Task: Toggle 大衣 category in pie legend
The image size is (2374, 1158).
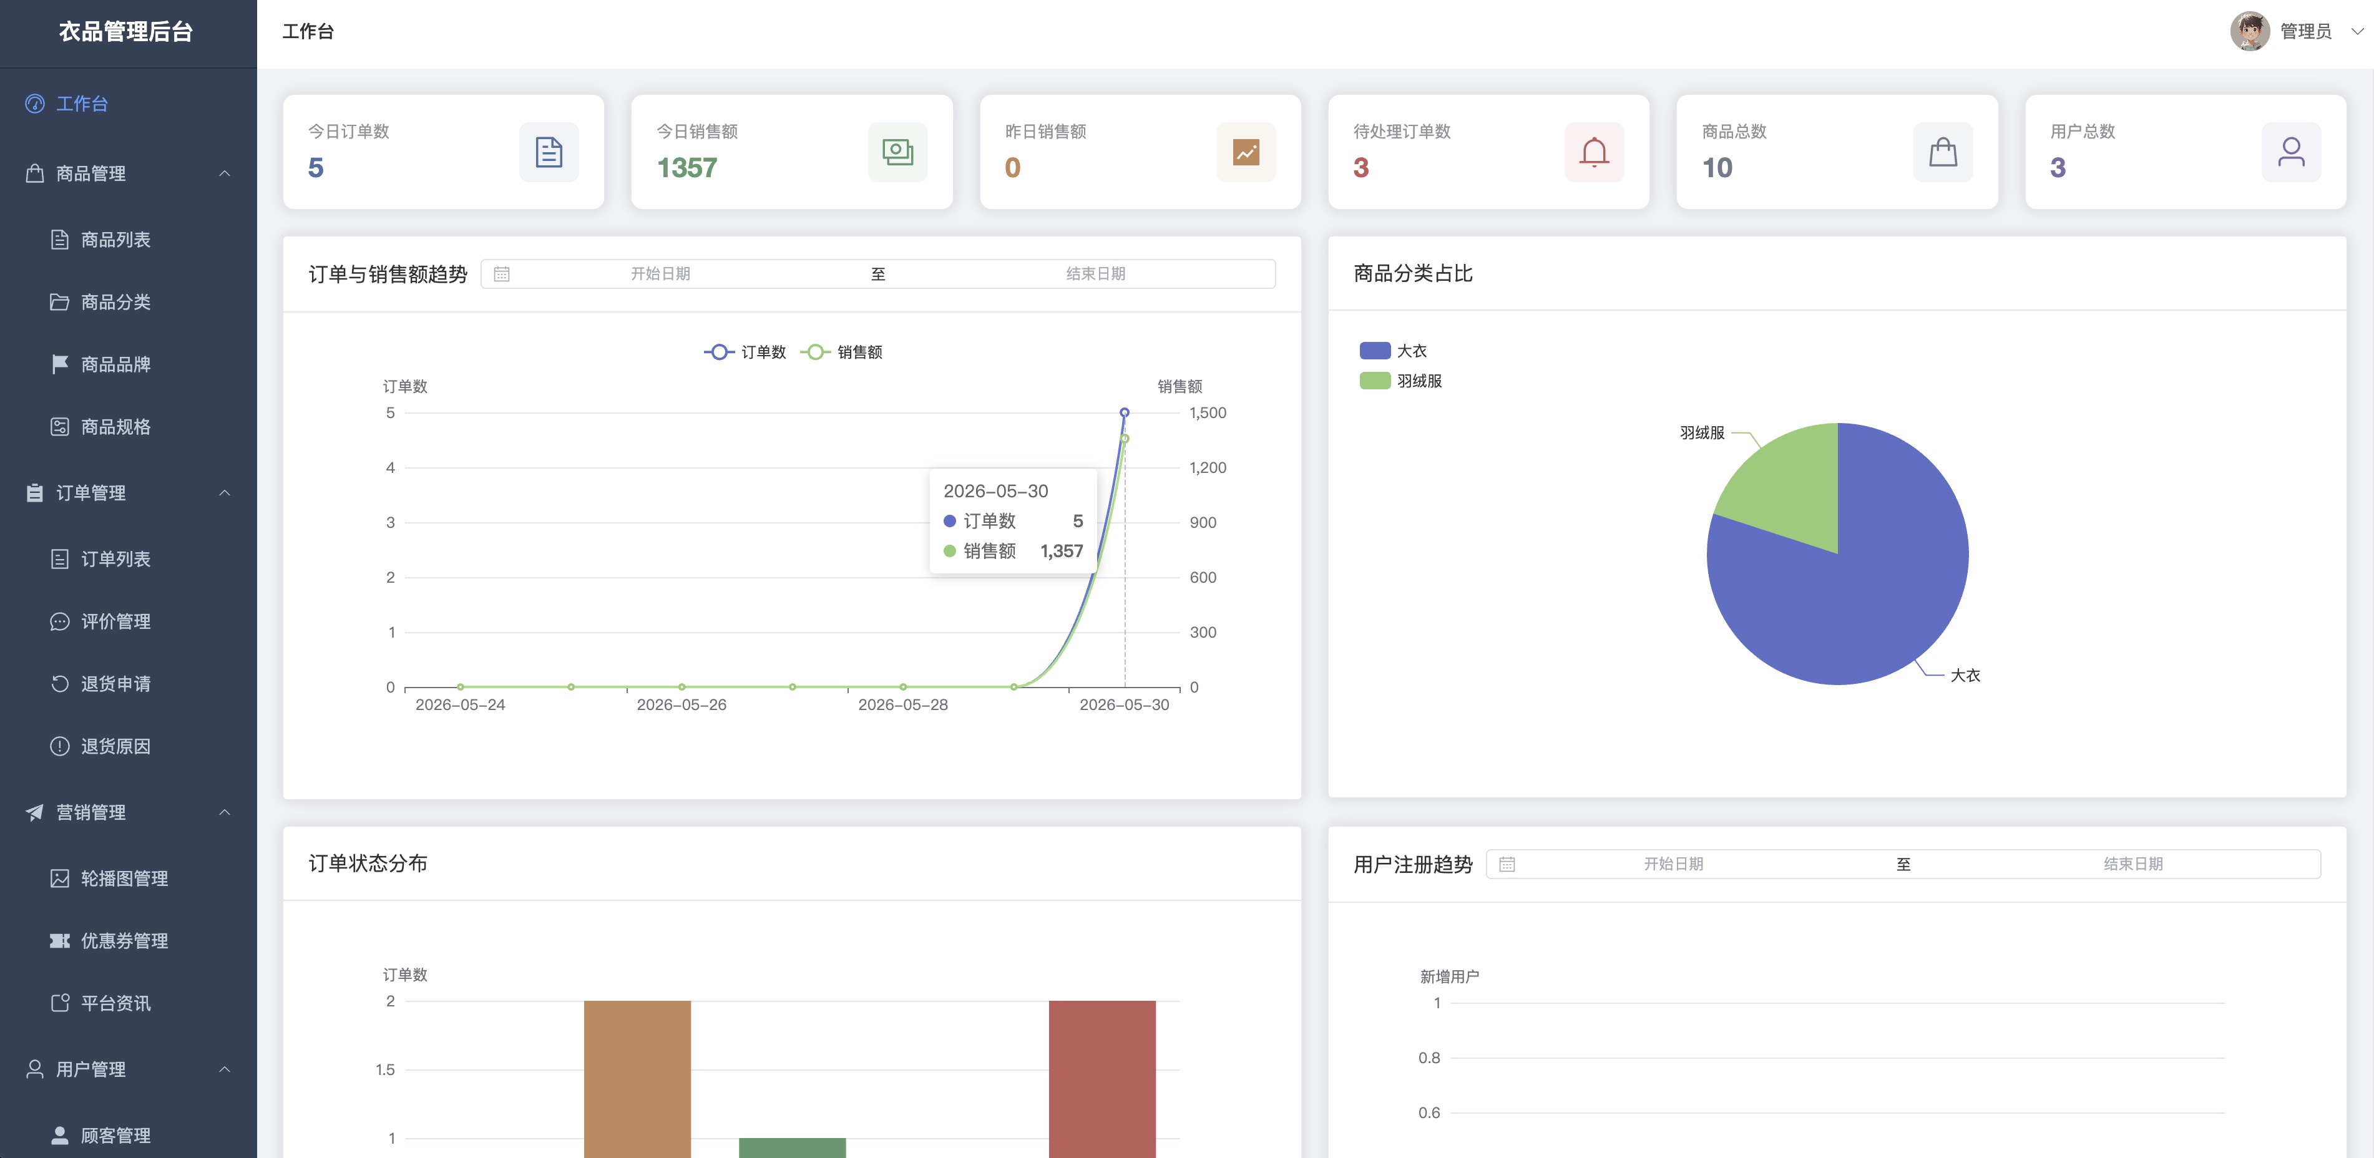Action: [x=1394, y=351]
